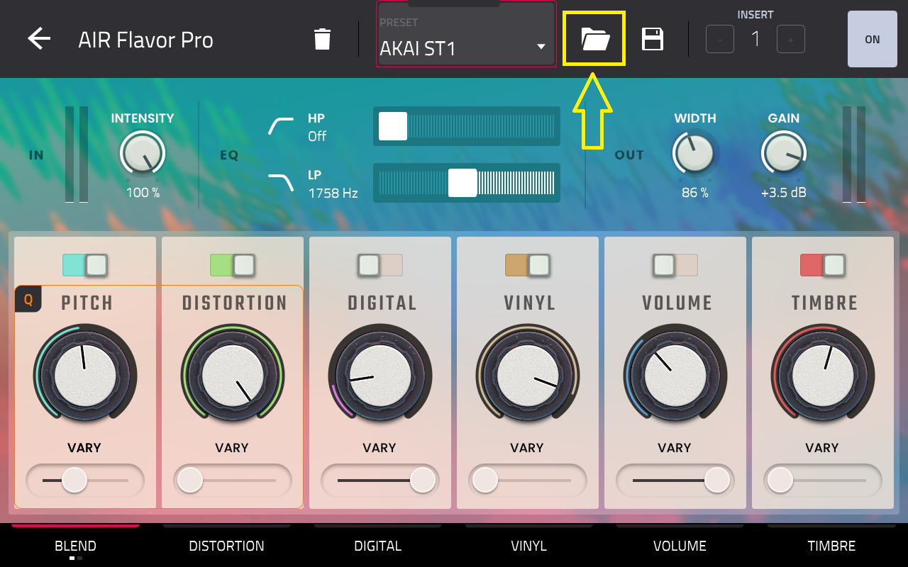Switch to the Blend tab
908x567 pixels.
click(x=75, y=546)
